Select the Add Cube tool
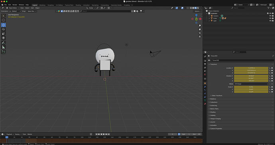Viewport: 275px width, 145px height. [3, 52]
